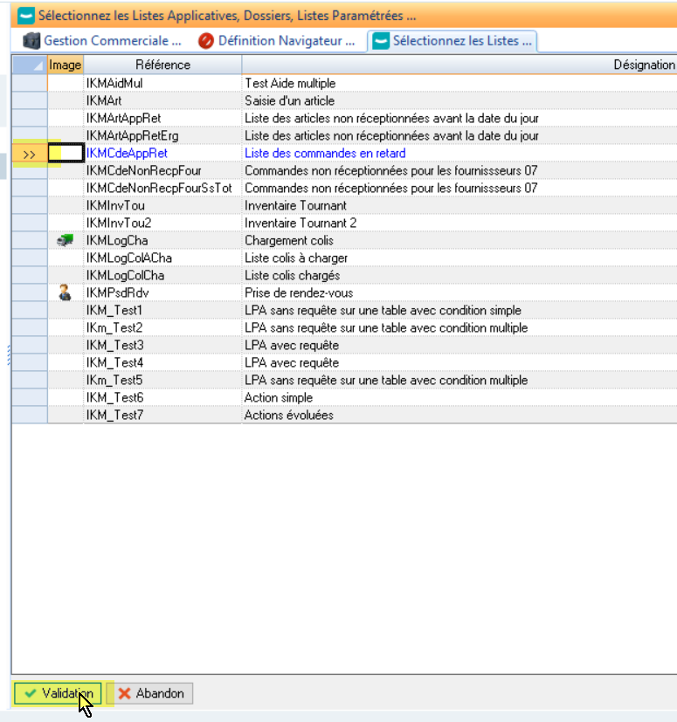Viewport: 677px width, 722px height.
Task: Click the Image column header
Action: pyautogui.click(x=65, y=65)
